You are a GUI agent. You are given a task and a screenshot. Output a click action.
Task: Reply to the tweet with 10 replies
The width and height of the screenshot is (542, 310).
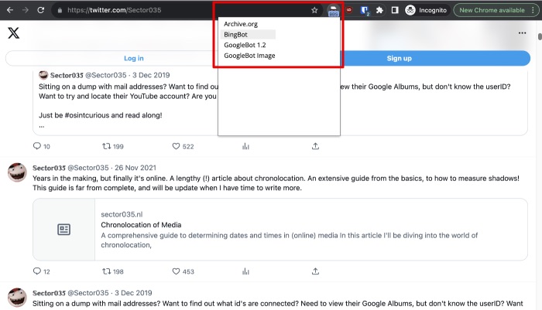click(x=42, y=146)
